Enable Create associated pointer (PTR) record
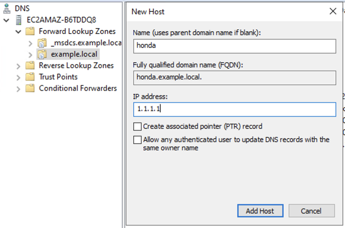The height and width of the screenshot is (228, 345). pos(137,127)
